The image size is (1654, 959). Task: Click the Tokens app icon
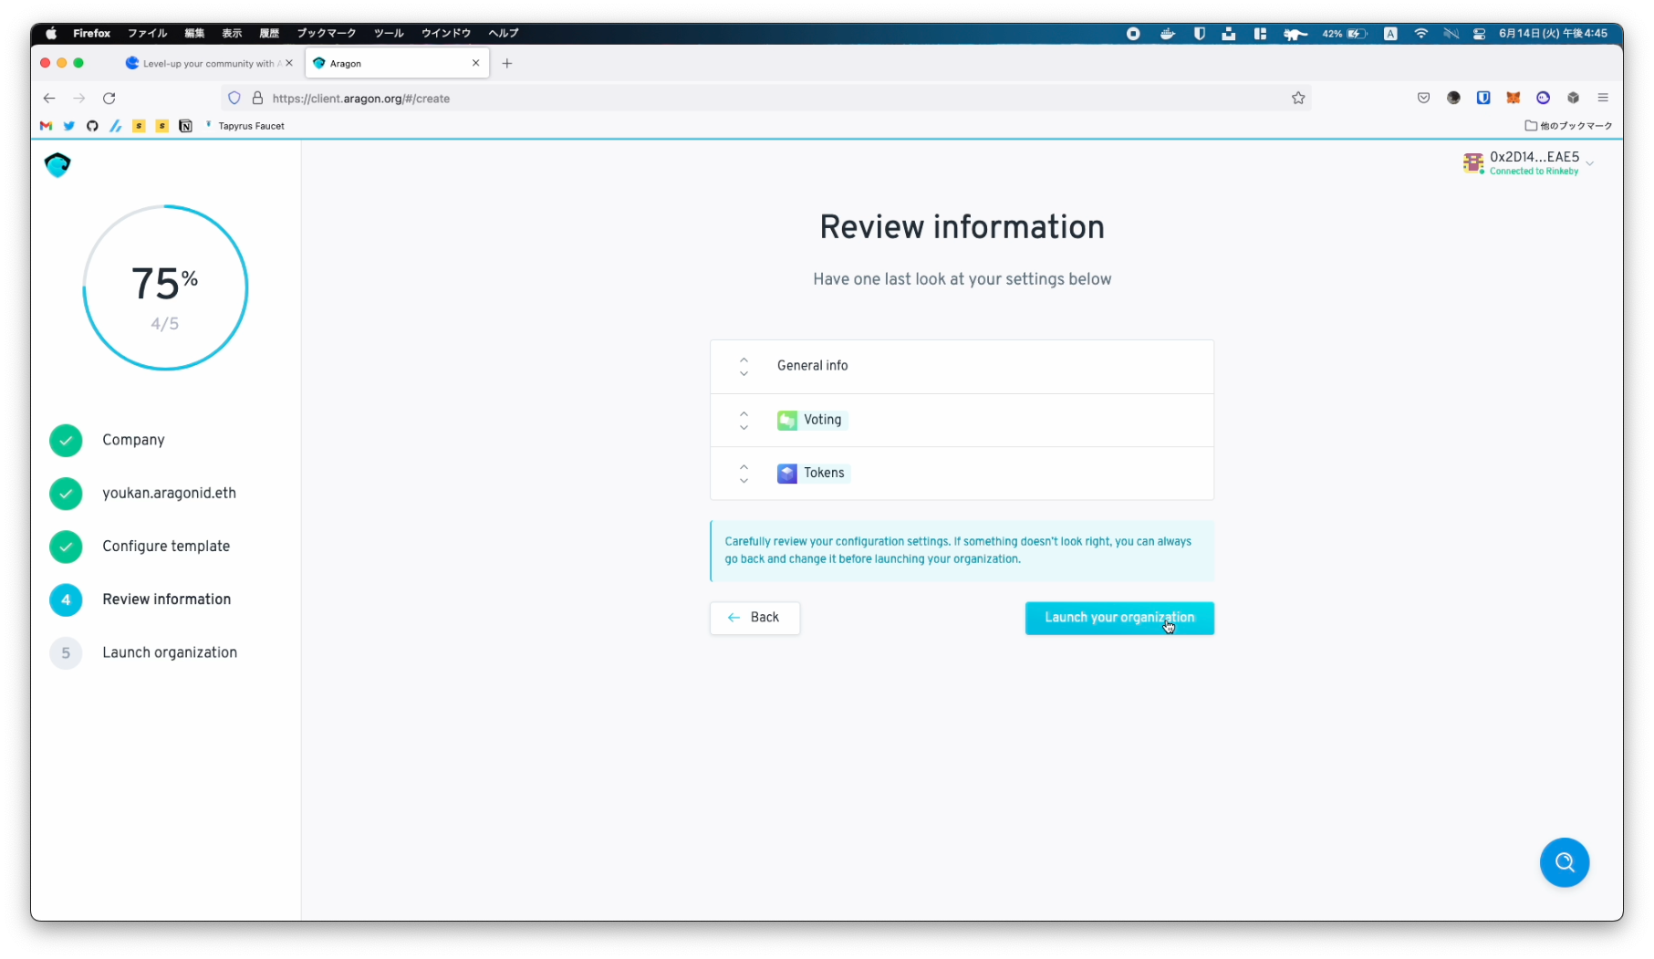[x=786, y=474]
